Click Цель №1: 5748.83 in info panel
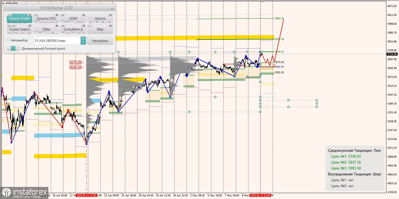 click(346, 156)
